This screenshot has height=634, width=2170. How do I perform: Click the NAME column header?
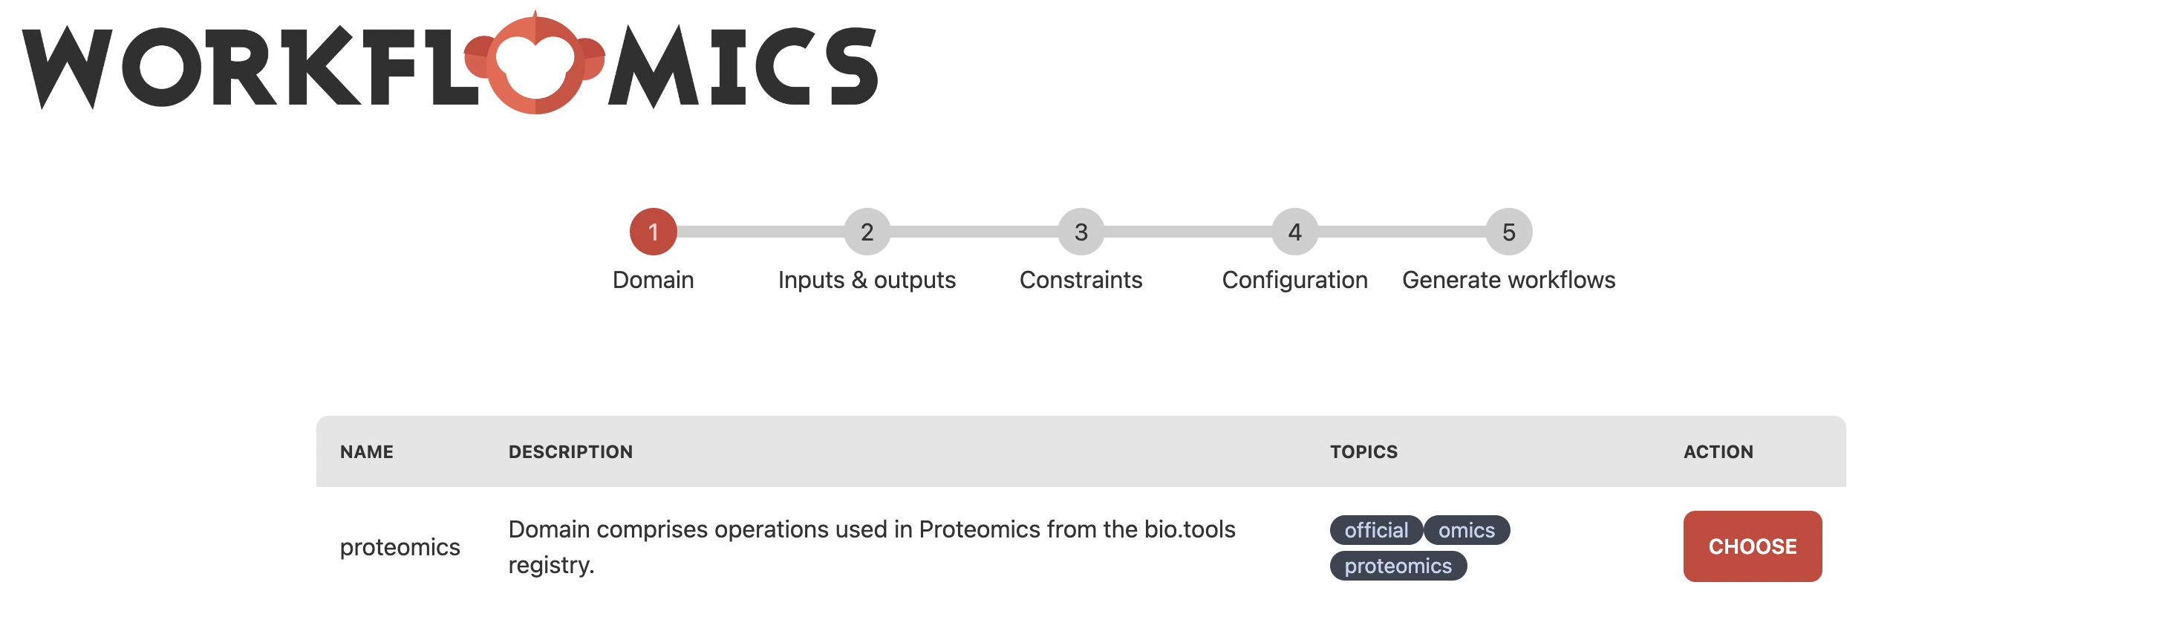(x=366, y=452)
